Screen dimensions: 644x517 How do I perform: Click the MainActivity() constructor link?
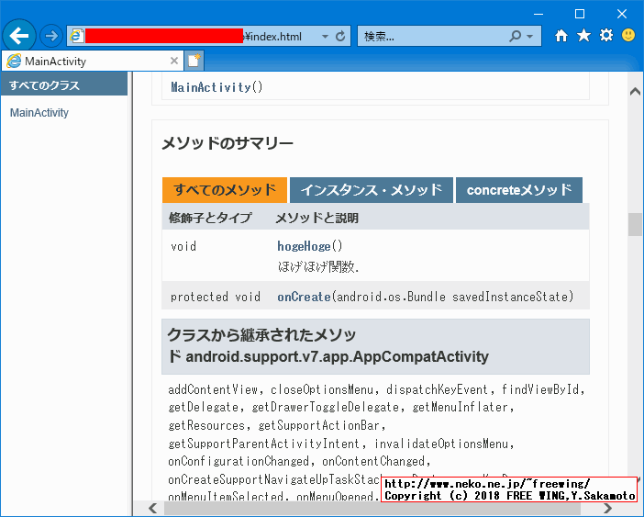(211, 87)
